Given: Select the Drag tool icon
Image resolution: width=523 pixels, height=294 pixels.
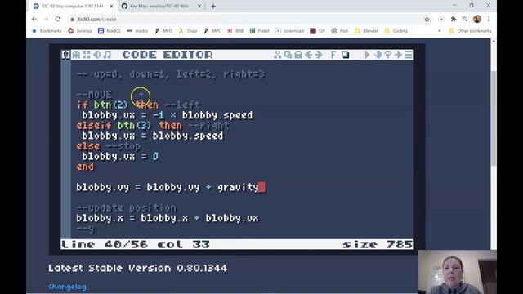Looking at the screenshot, I should [x=378, y=55].
